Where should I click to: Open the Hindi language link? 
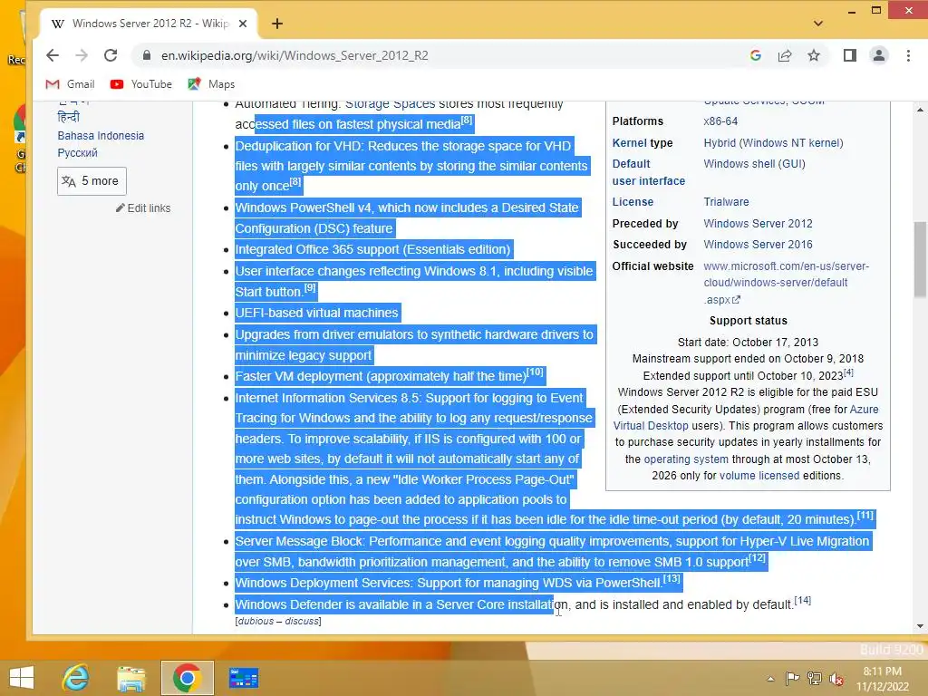(68, 117)
